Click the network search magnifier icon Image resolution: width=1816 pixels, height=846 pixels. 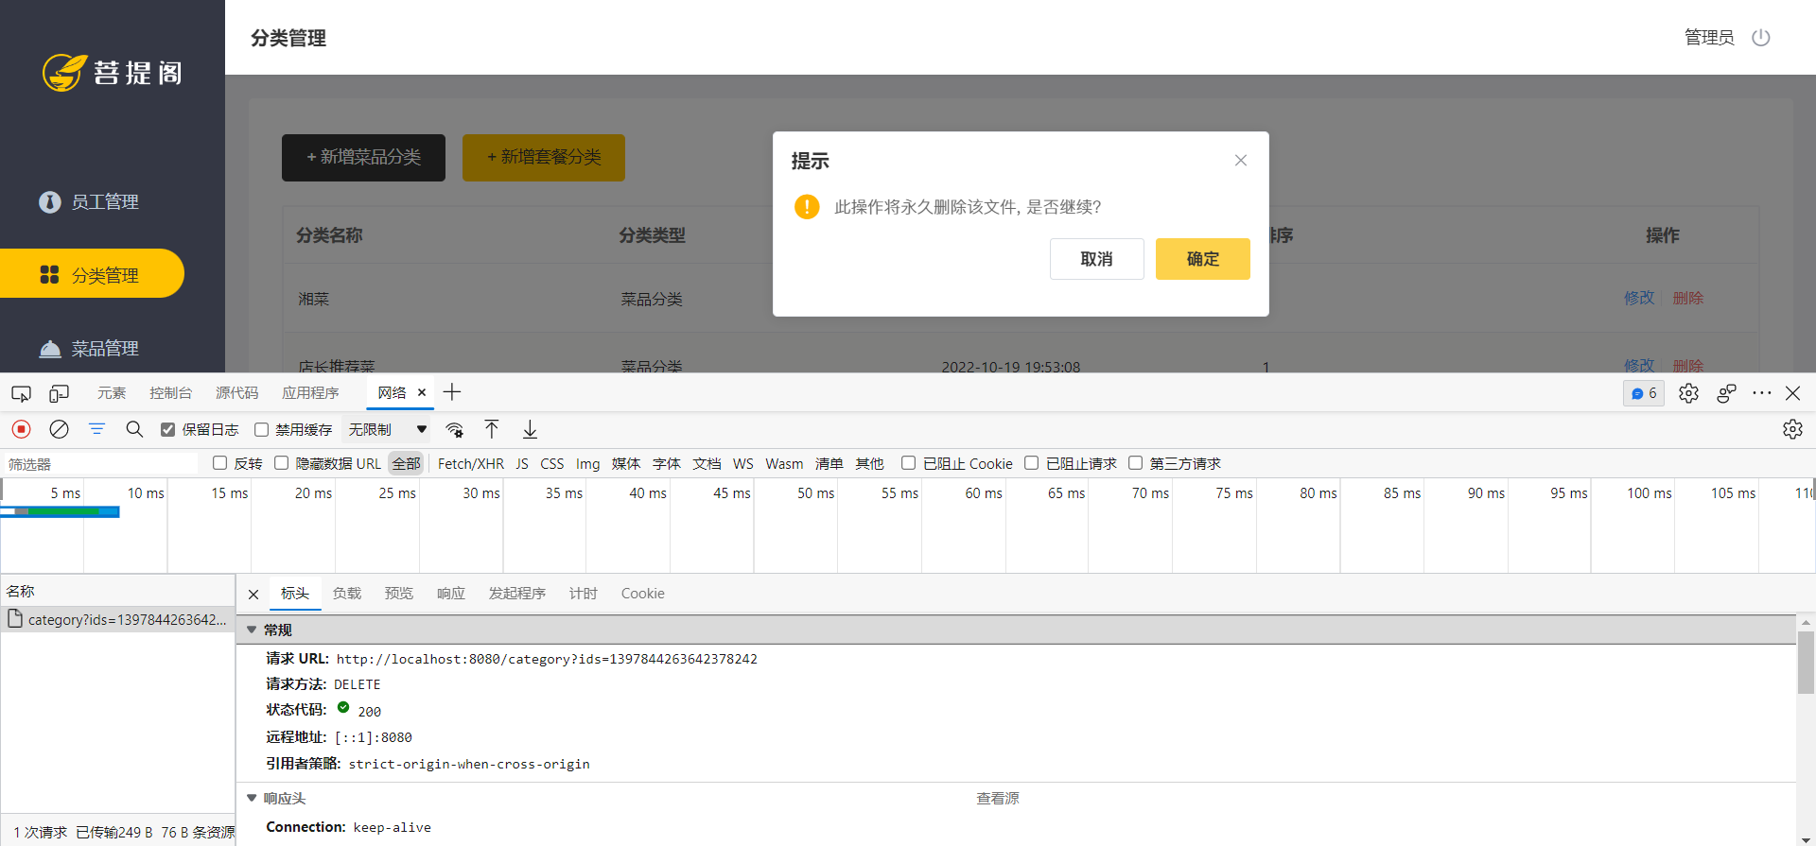(134, 429)
